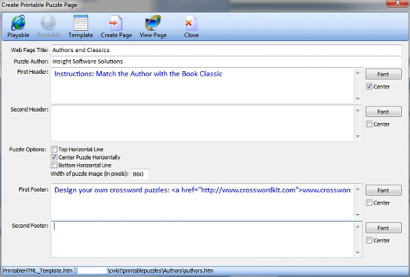Enable Center for the Second Header

pos(370,124)
